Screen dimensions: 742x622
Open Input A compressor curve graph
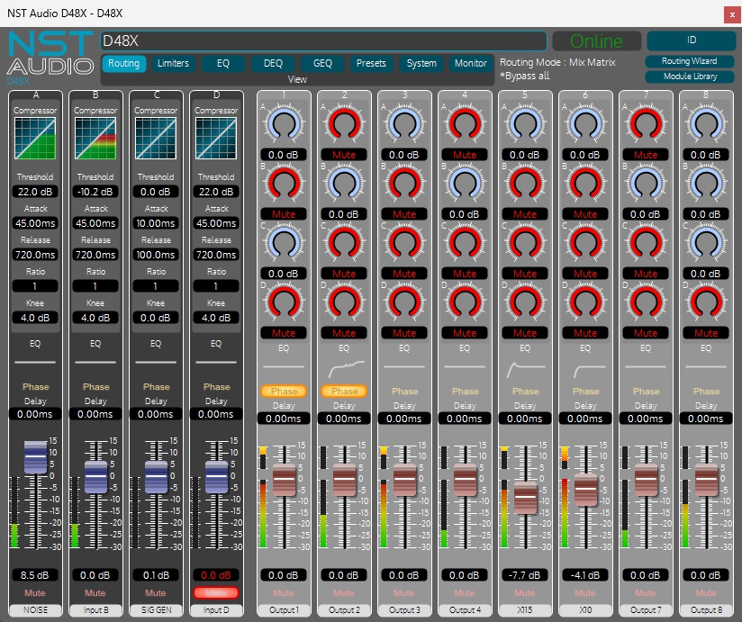click(x=35, y=138)
